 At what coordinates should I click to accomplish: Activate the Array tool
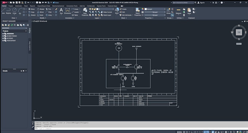tap(49, 15)
